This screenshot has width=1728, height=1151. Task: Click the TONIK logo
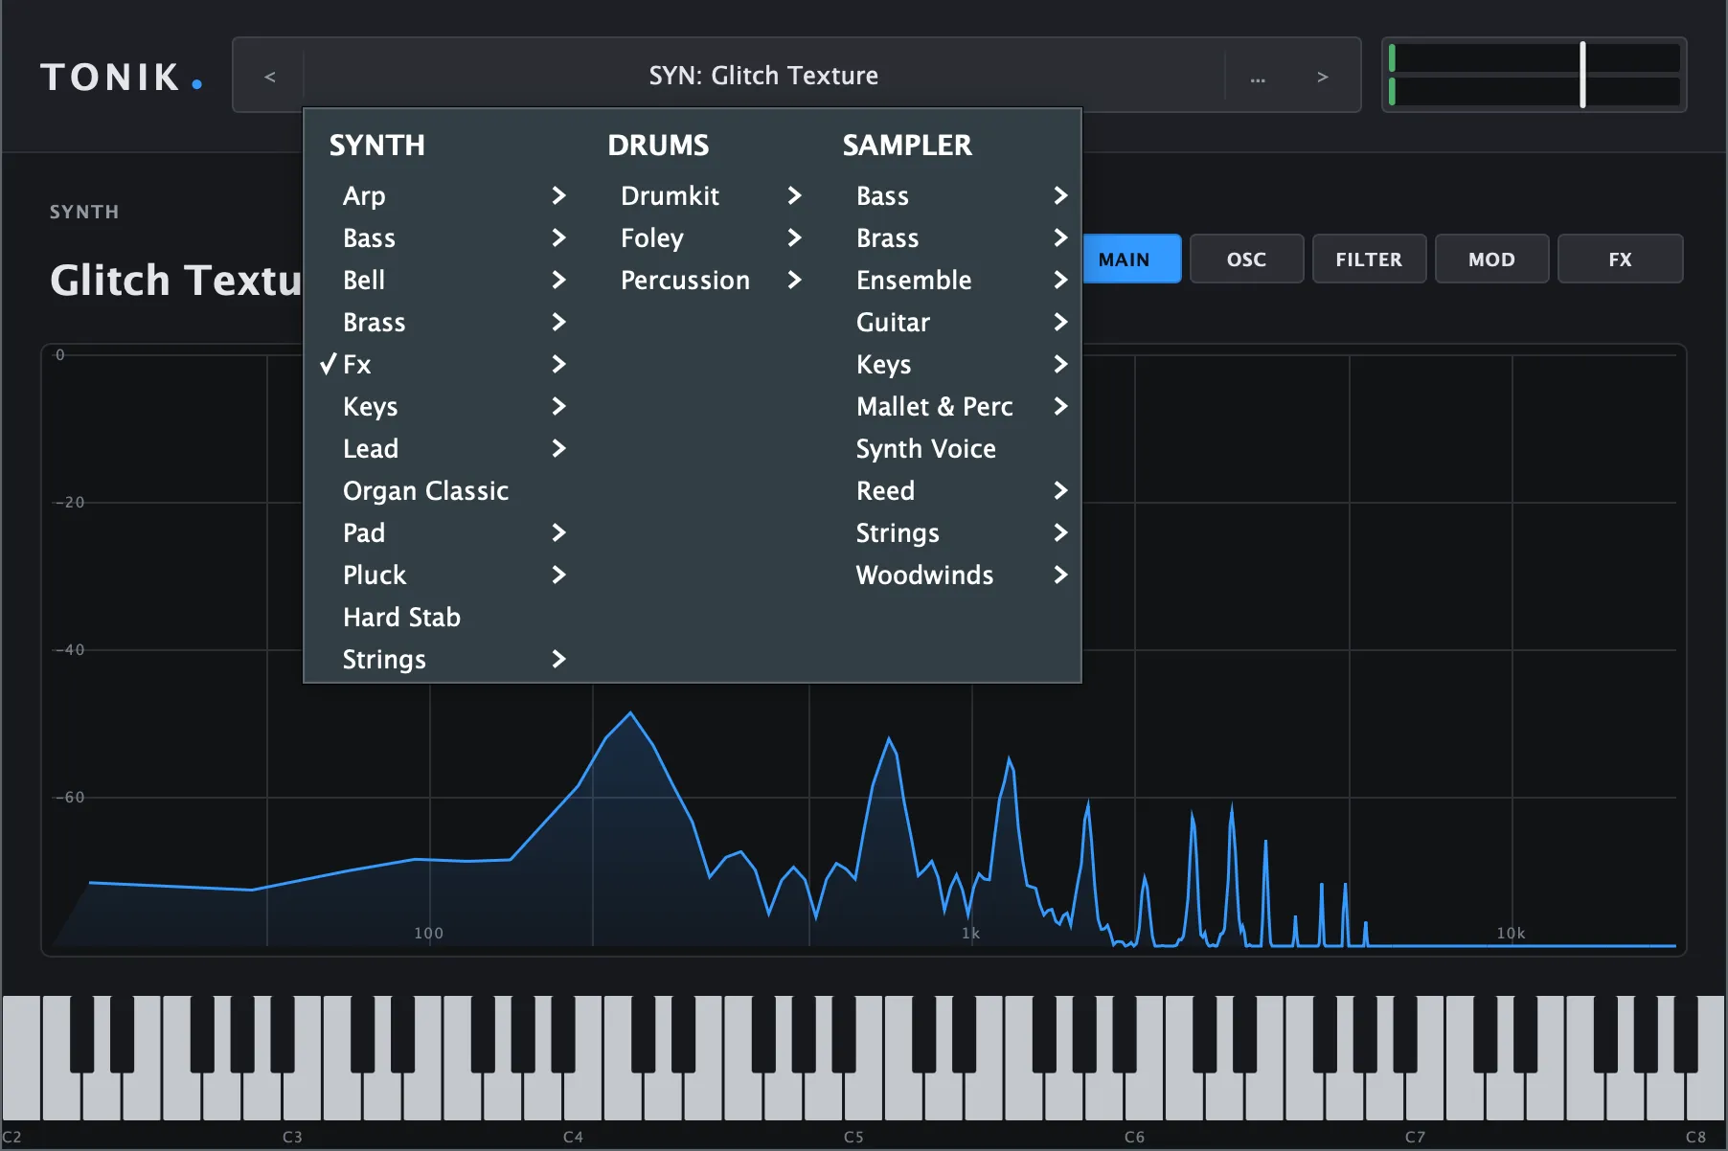(121, 77)
